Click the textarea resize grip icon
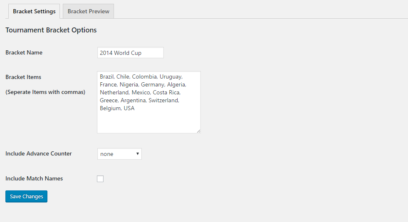This screenshot has height=222, width=408. tap(198, 131)
